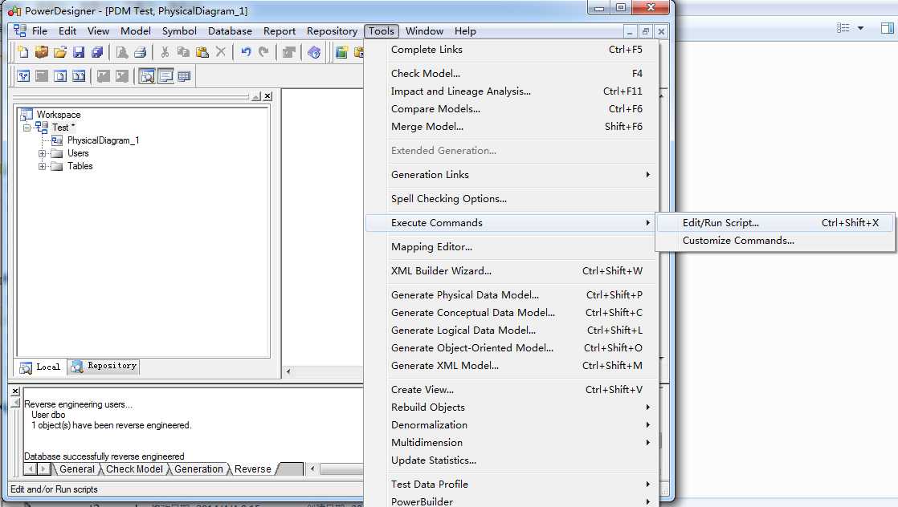Click the output tabs scroll-left arrow
Image resolution: width=898 pixels, height=507 pixels.
click(x=31, y=469)
